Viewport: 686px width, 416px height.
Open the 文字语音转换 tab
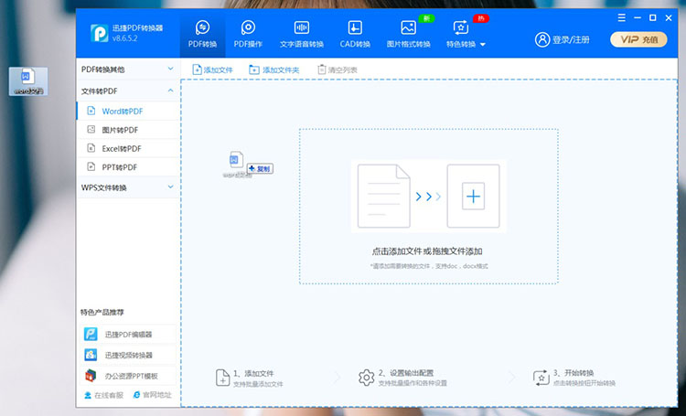click(x=302, y=34)
